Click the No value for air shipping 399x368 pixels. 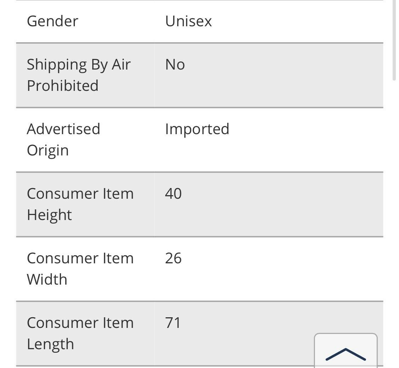tap(175, 65)
